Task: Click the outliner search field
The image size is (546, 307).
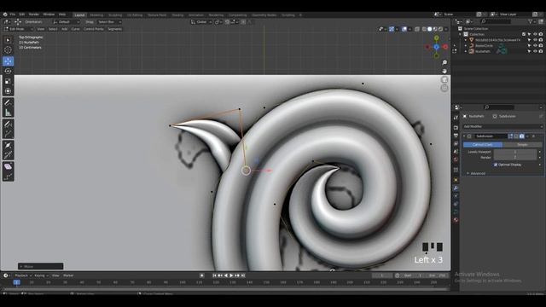Action: coord(495,21)
